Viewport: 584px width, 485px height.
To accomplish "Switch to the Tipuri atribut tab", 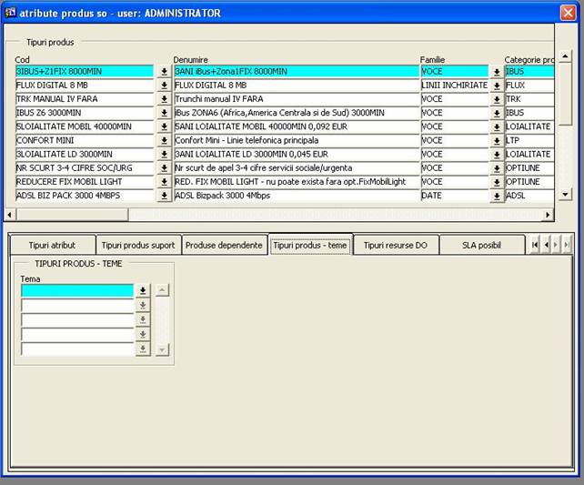I will coord(51,246).
